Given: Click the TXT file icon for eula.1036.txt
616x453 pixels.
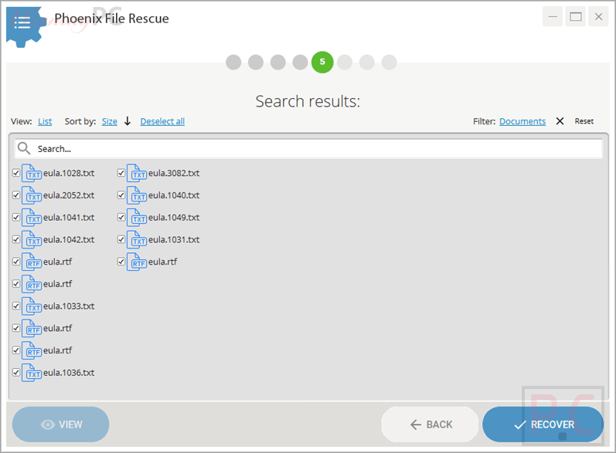Looking at the screenshot, I should point(32,373).
